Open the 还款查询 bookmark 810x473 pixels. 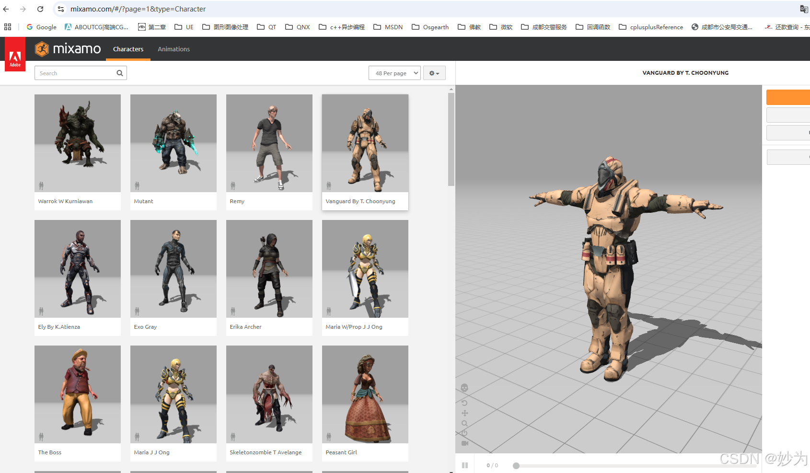(x=787, y=27)
